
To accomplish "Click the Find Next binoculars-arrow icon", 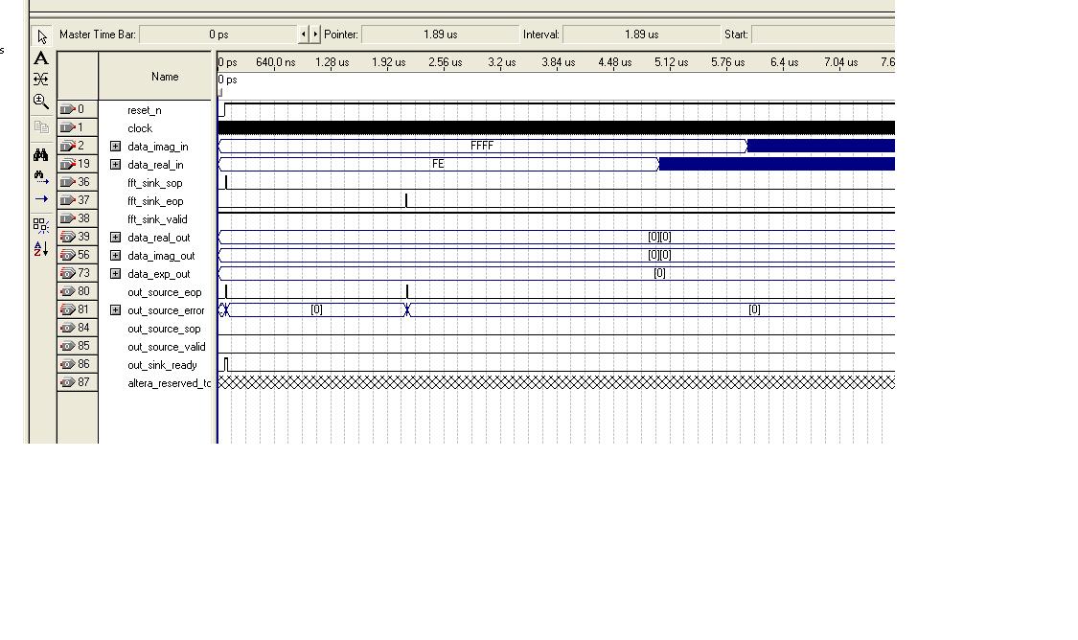I will pyautogui.click(x=41, y=176).
